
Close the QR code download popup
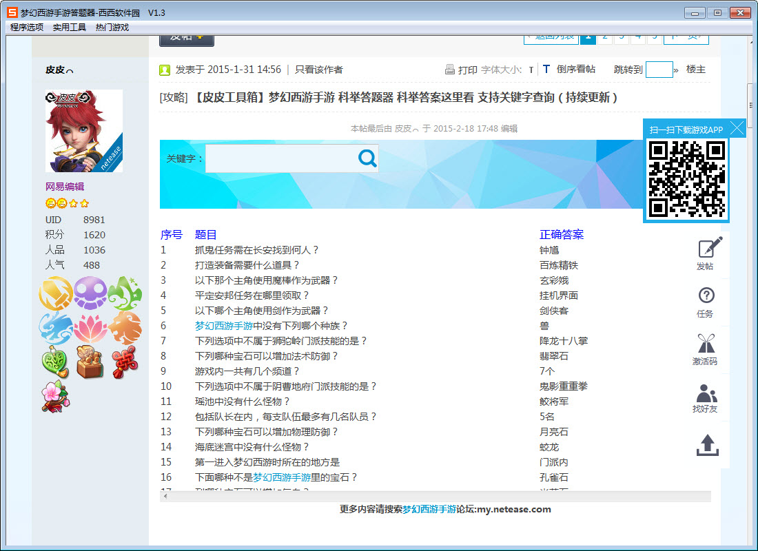(x=737, y=127)
